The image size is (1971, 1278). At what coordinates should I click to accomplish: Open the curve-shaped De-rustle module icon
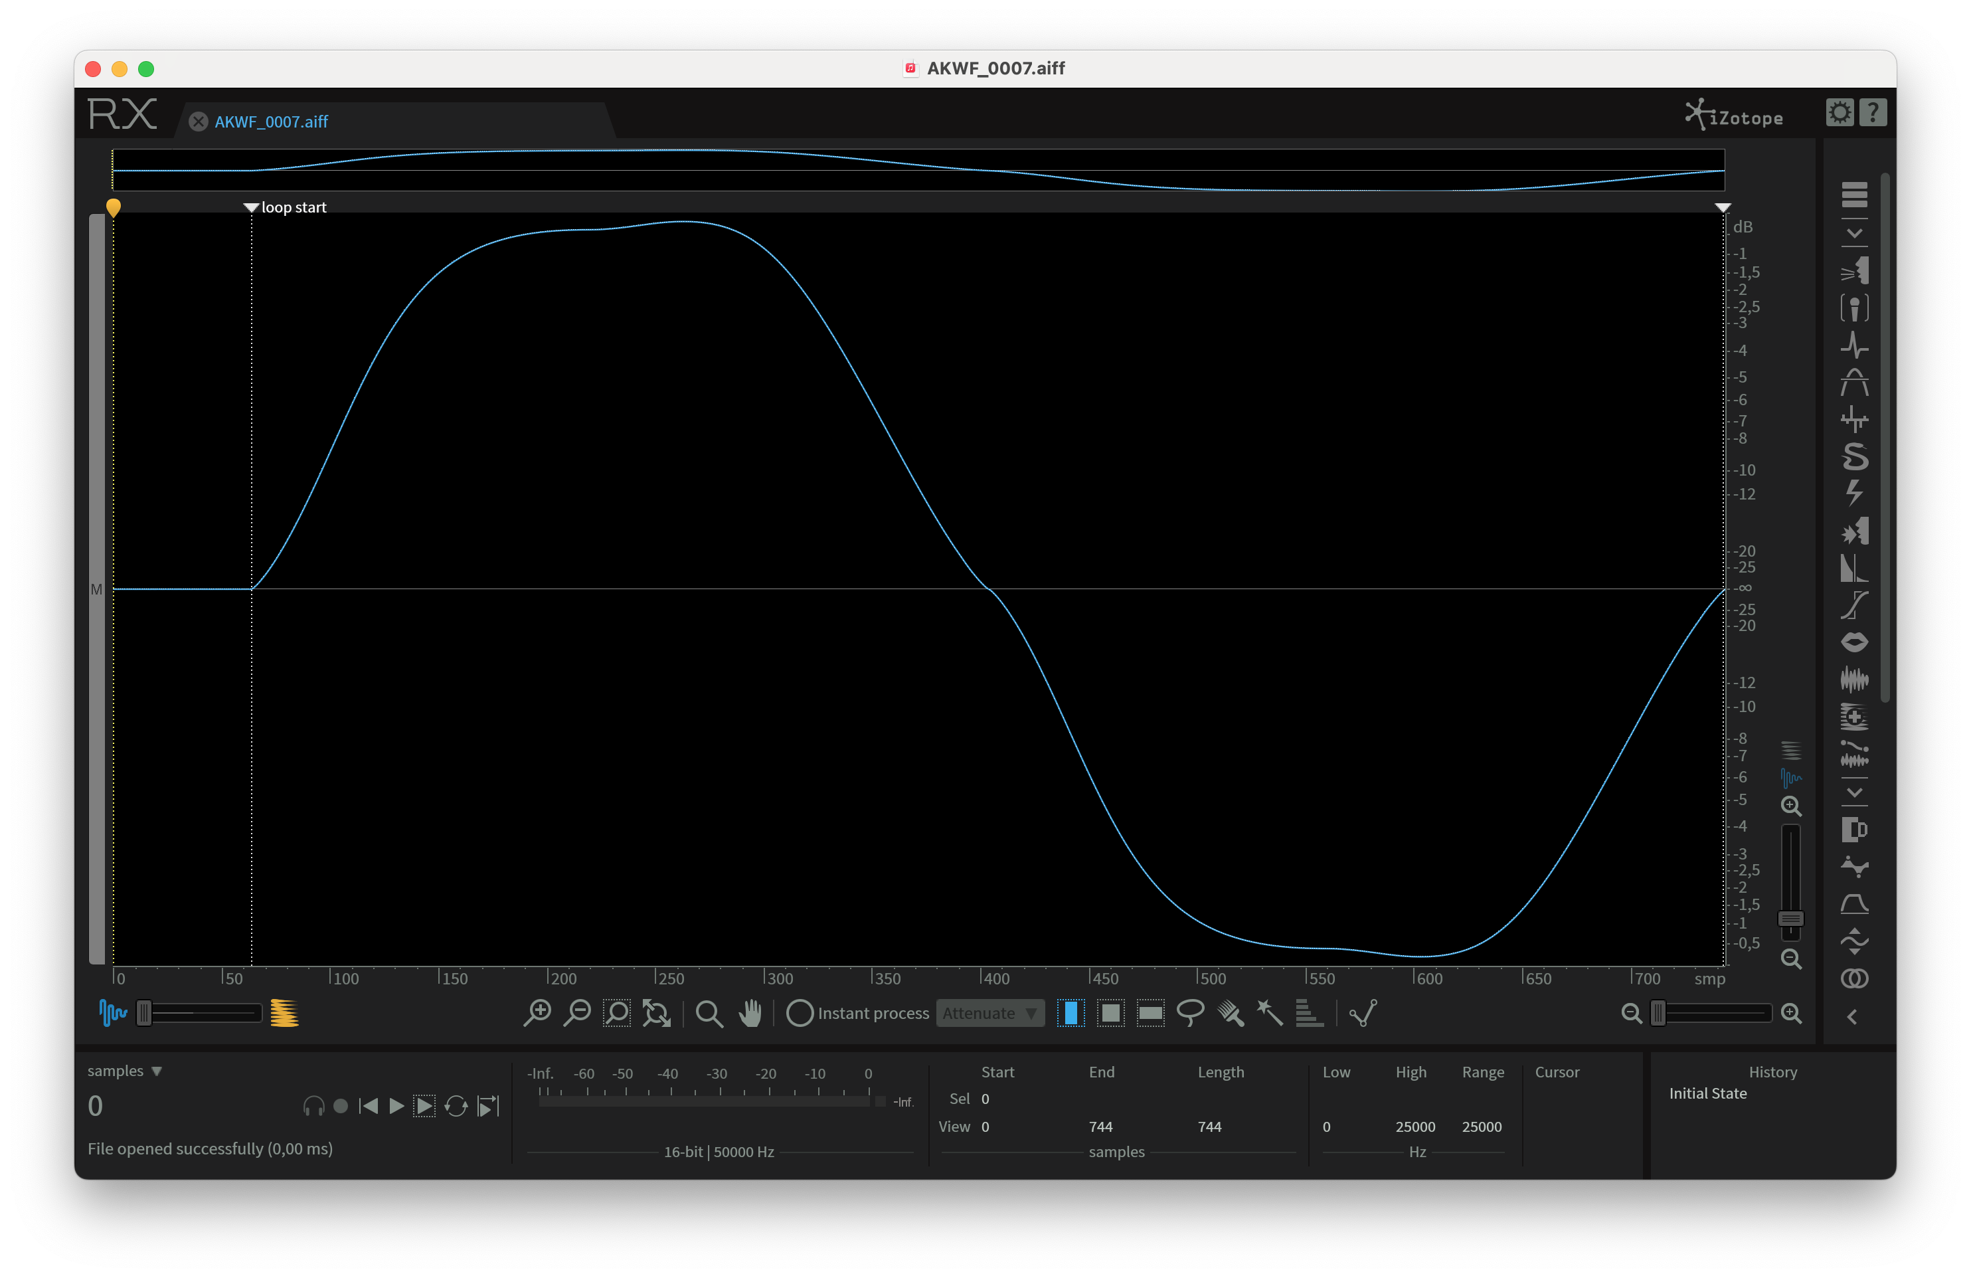pos(1853,605)
